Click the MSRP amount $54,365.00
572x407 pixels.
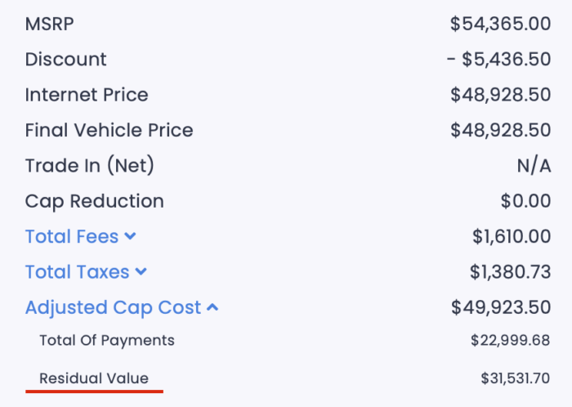click(500, 24)
